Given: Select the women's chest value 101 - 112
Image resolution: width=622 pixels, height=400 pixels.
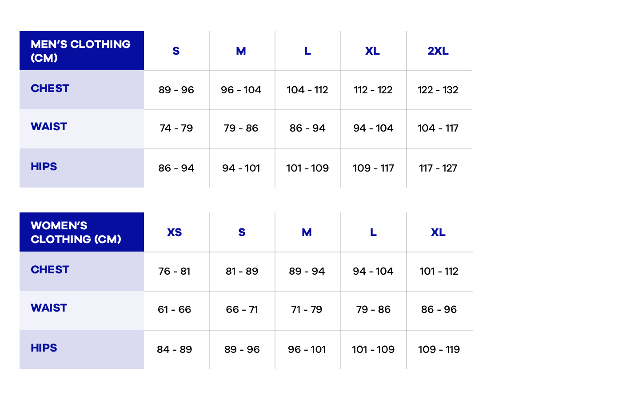Looking at the screenshot, I should [439, 271].
